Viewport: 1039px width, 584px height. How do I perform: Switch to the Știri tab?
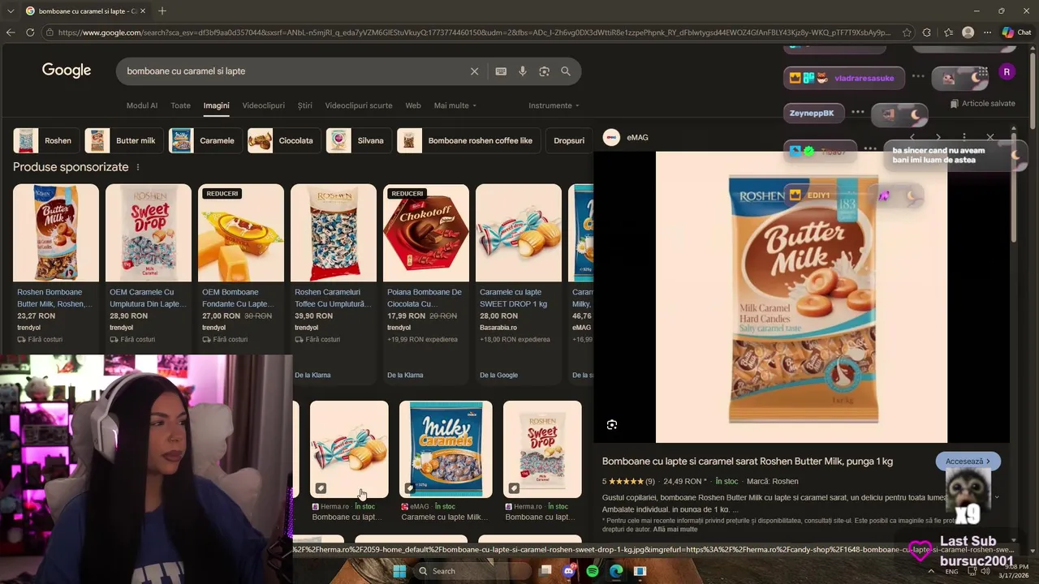pos(305,105)
